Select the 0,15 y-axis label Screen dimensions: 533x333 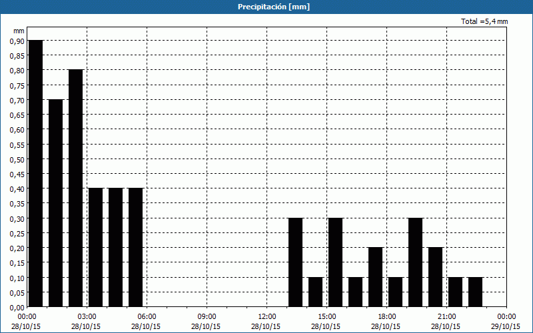coord(17,263)
